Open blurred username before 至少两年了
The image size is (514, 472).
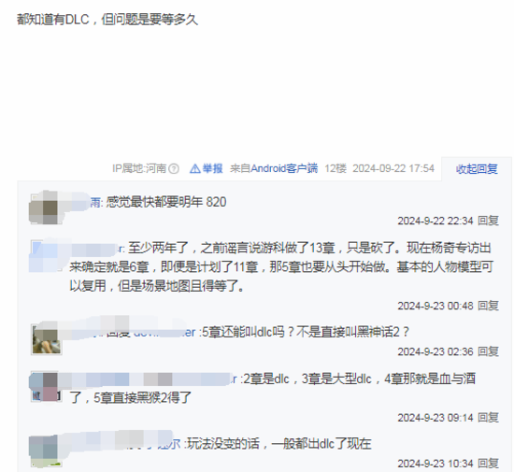tap(95, 248)
